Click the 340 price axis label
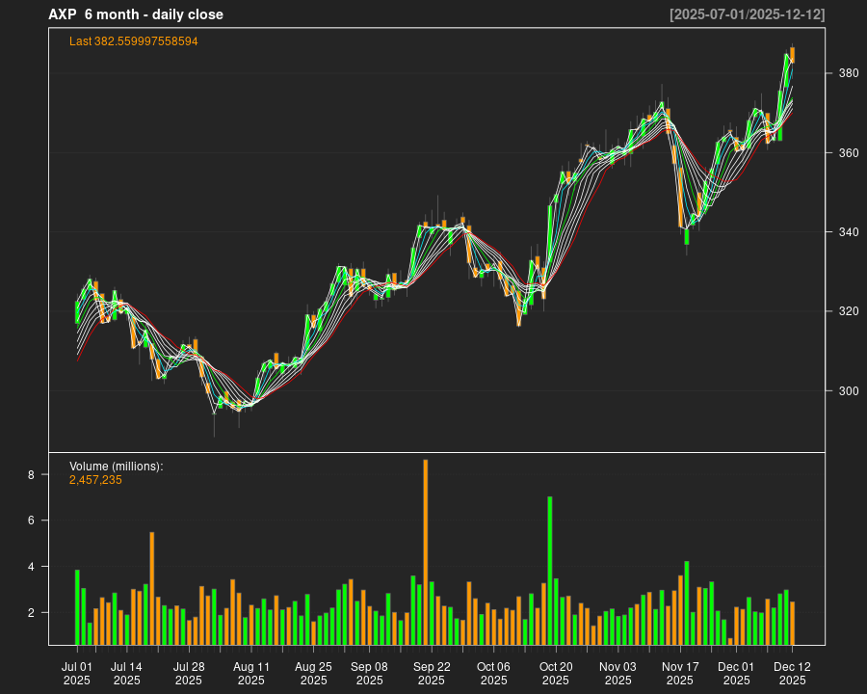This screenshot has width=867, height=694. pos(845,232)
